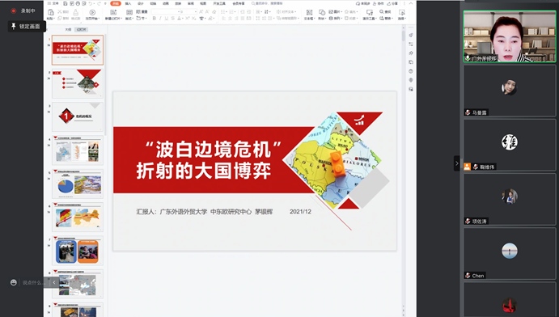Collapse participant panel with arrow handle
The height and width of the screenshot is (317, 559).
pos(457,163)
